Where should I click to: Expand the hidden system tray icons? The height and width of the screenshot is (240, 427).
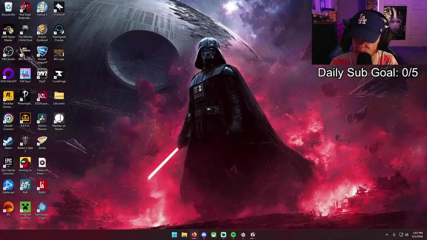387,235
